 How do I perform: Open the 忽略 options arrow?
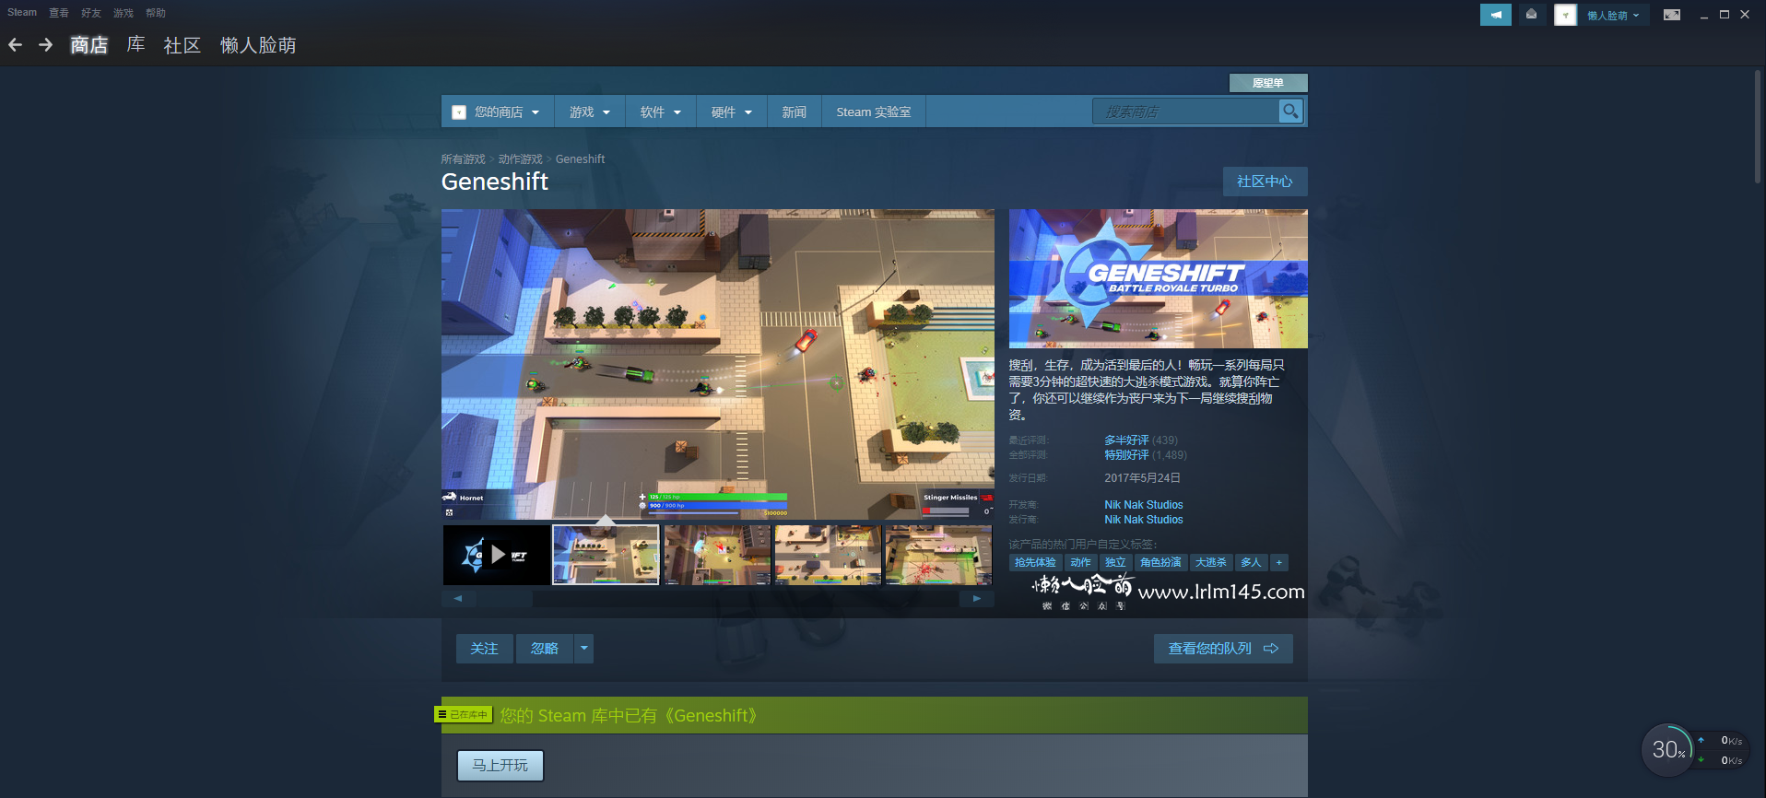(583, 649)
